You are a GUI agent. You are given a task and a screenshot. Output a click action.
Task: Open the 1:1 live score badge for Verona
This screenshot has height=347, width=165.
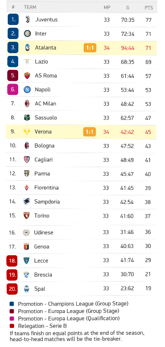[90, 132]
